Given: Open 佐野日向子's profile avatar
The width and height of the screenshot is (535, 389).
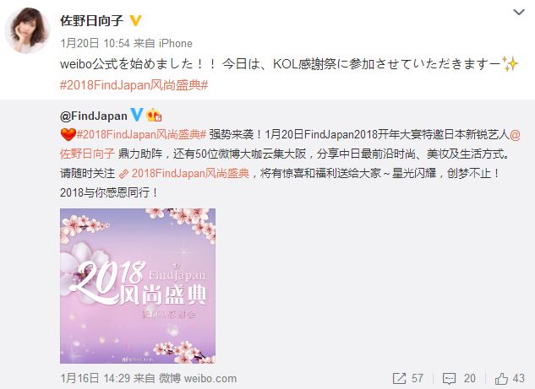Looking at the screenshot, I should pyautogui.click(x=27, y=30).
